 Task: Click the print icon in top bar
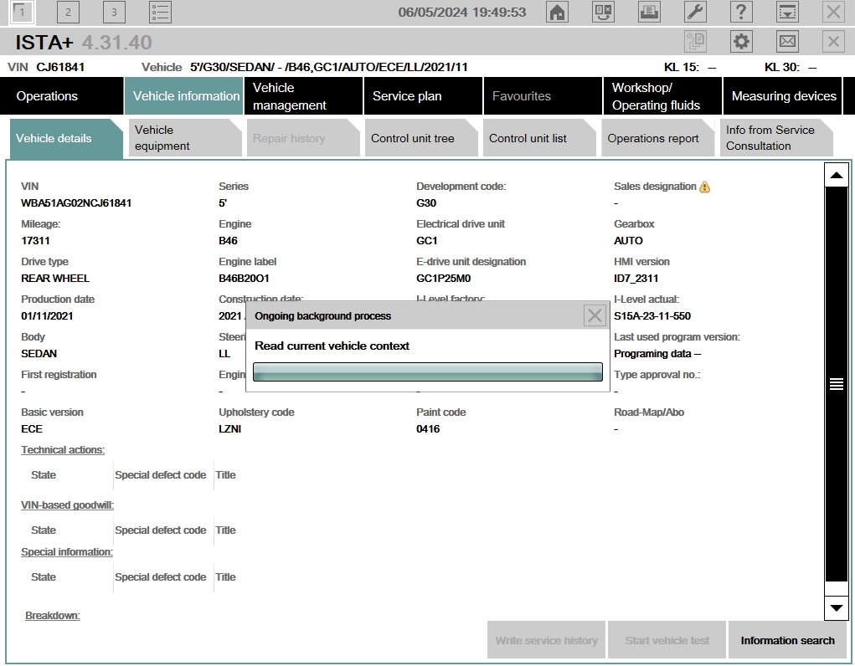(x=649, y=12)
